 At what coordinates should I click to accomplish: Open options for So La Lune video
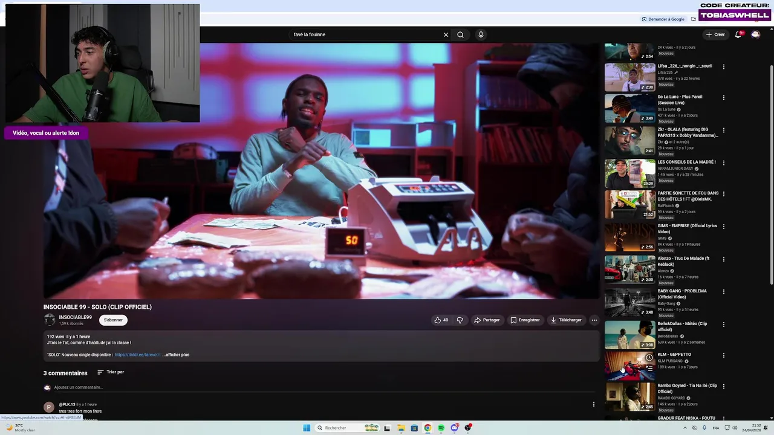[723, 97]
